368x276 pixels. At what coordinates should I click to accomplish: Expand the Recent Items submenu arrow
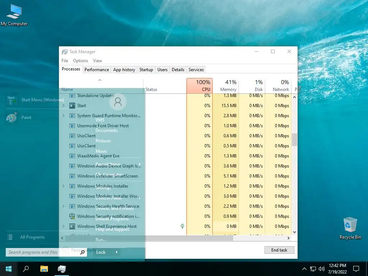[x=140, y=164]
